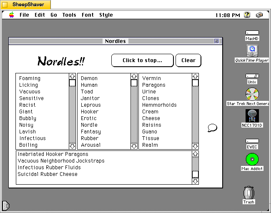The image size is (271, 213).
Task: Select 'Vacuous' in the first list
Action: (x=30, y=92)
